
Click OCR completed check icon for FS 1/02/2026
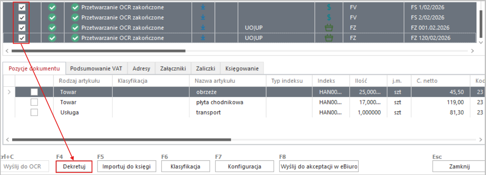click(x=75, y=7)
